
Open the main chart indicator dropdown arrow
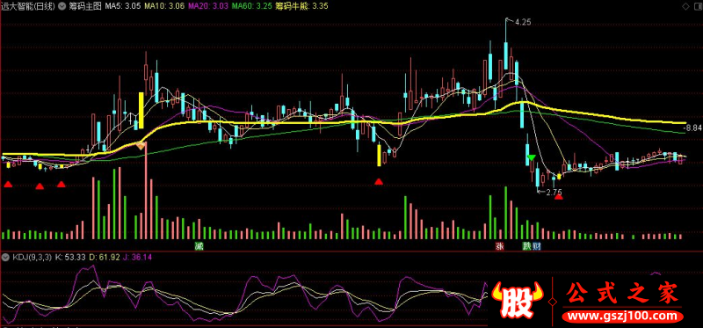(61, 6)
